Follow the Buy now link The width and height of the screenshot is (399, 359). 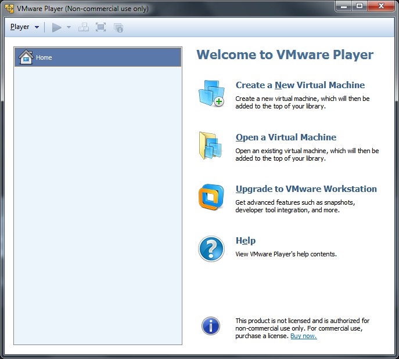(x=304, y=336)
